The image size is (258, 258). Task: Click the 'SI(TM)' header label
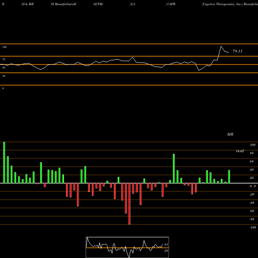[x=98, y=4]
